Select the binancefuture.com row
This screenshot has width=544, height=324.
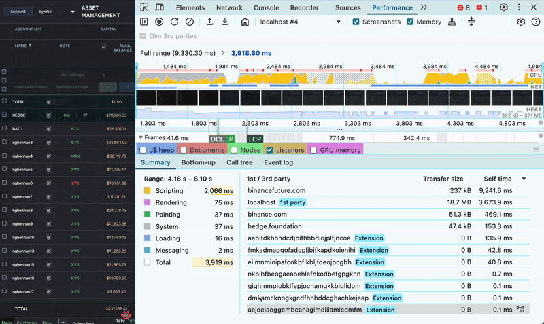pos(388,190)
